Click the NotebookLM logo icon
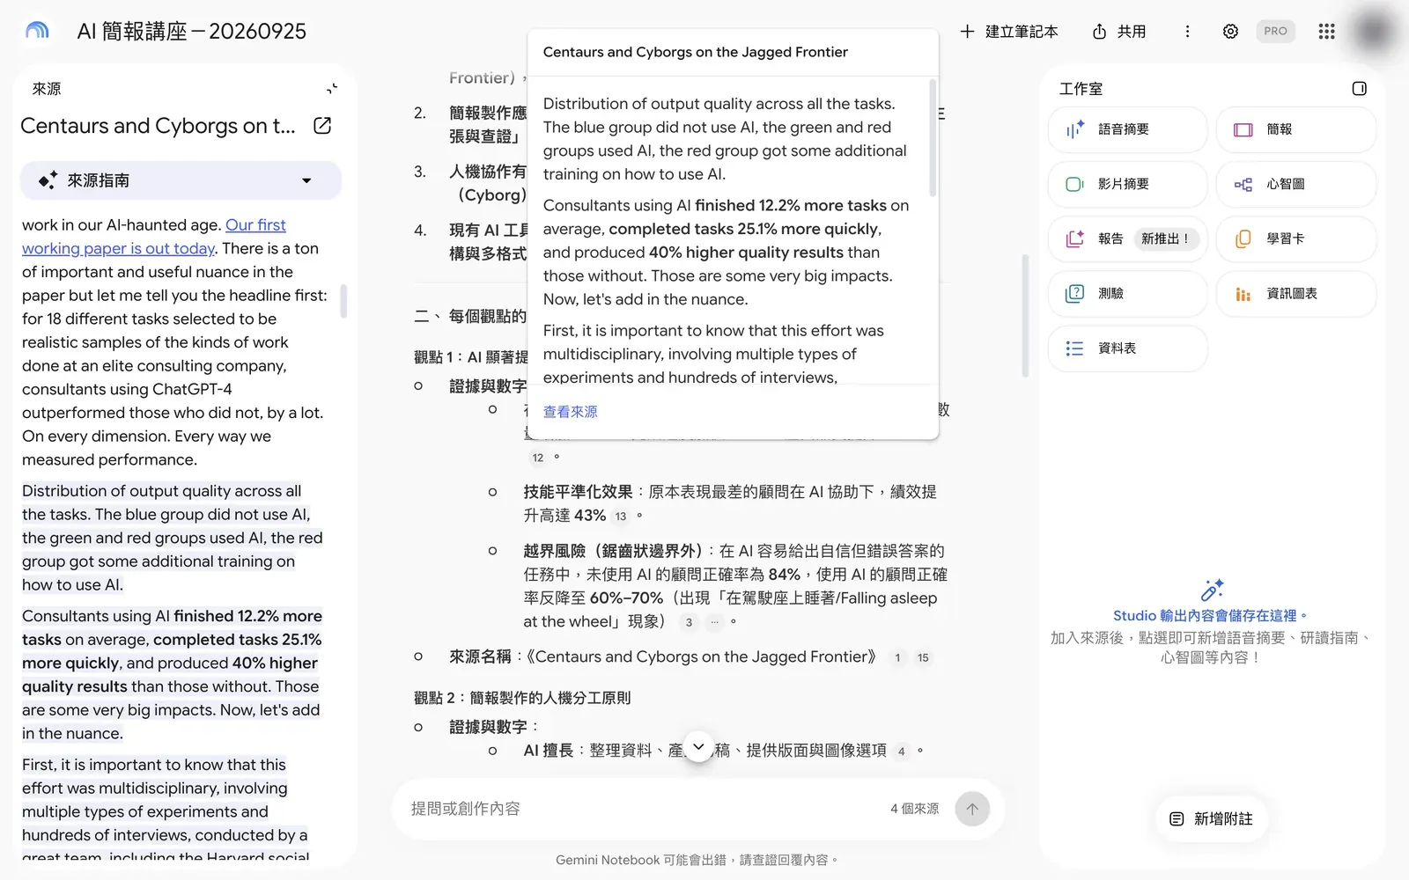Viewport: 1409px width, 880px height. coord(37,31)
